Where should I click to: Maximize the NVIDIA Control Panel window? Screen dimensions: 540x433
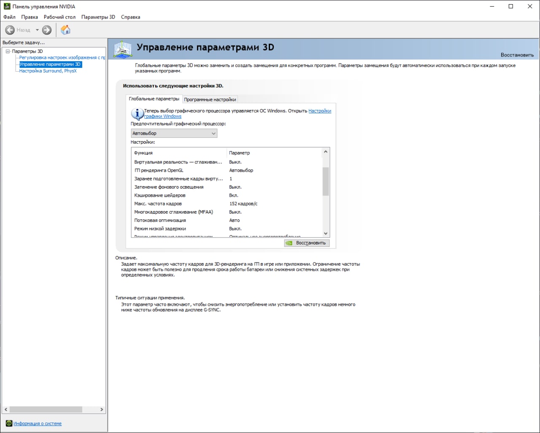[x=511, y=6]
